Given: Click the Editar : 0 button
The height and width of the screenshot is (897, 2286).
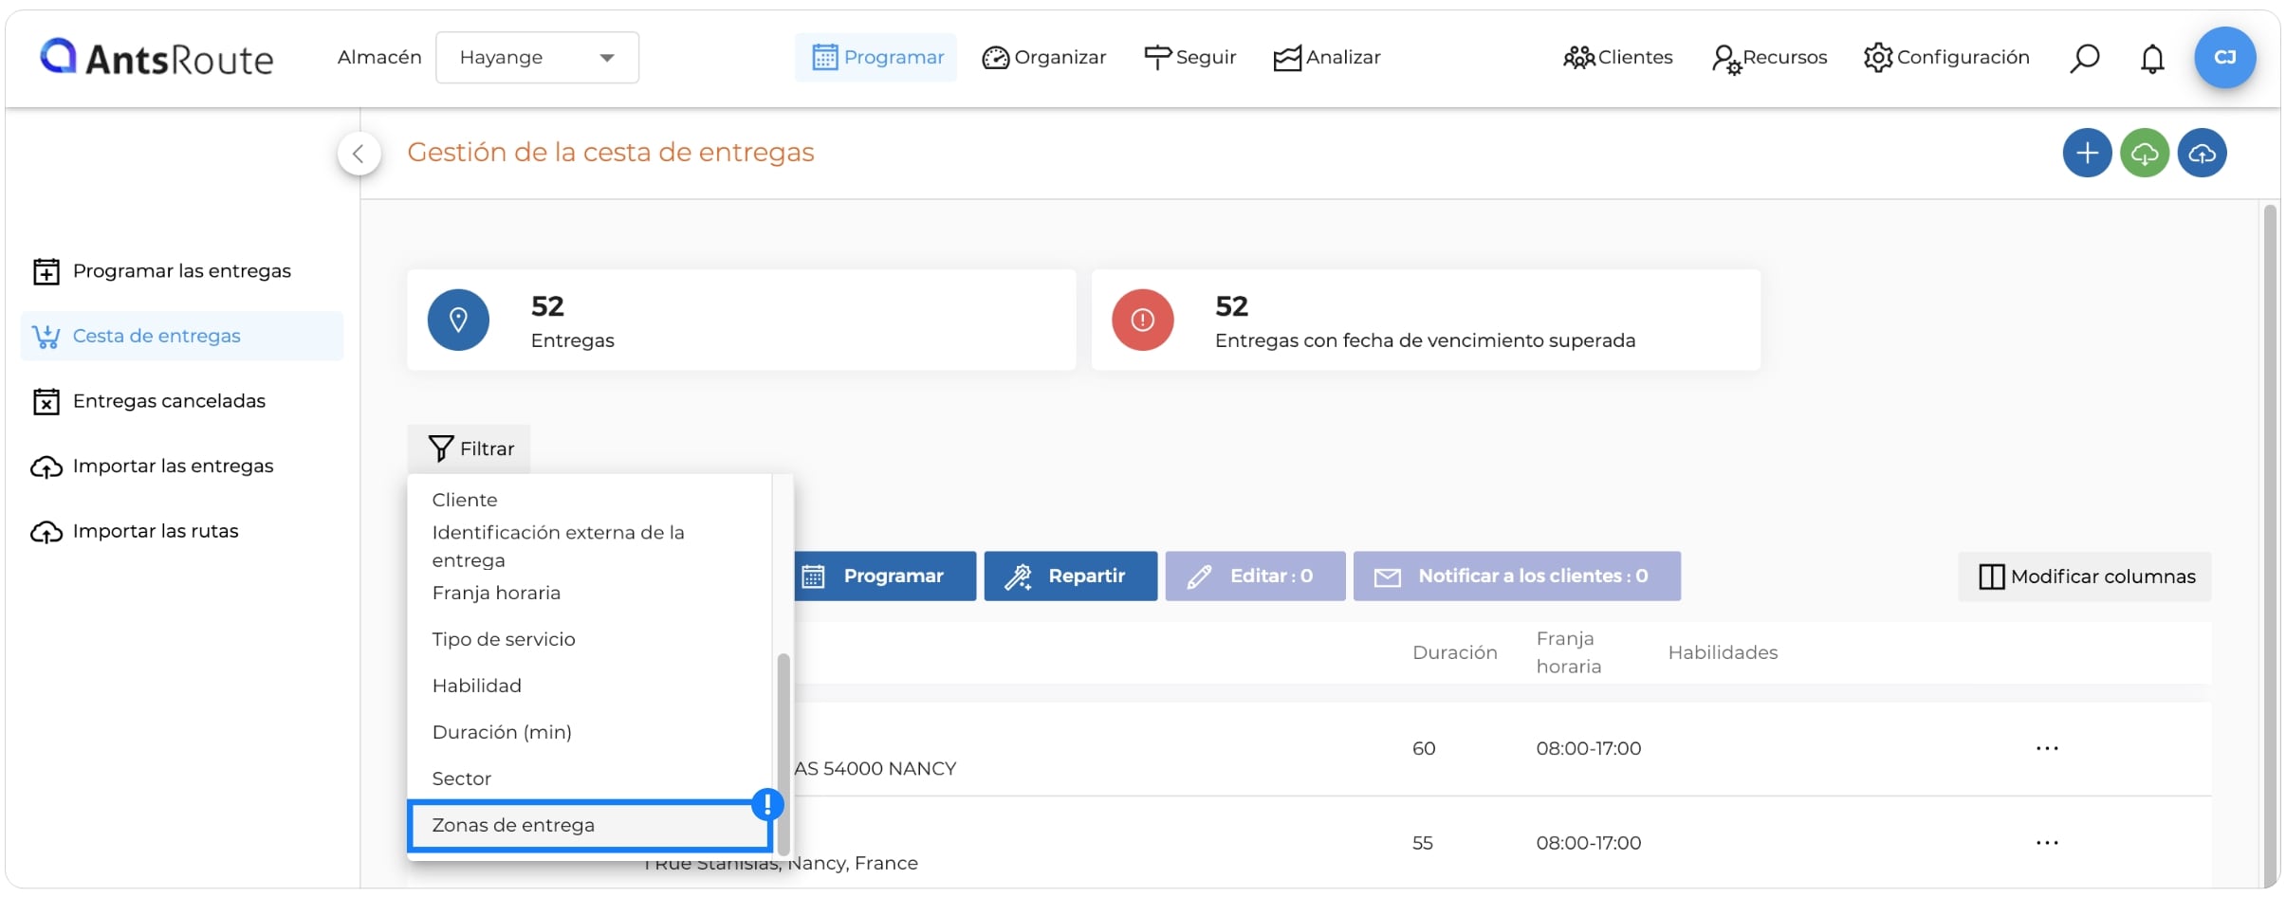Looking at the screenshot, I should (1255, 576).
